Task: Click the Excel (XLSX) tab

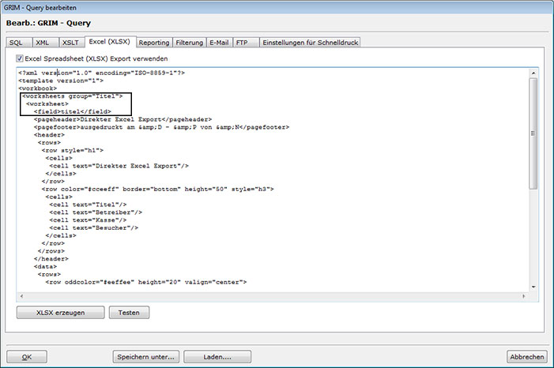Action: (110, 42)
